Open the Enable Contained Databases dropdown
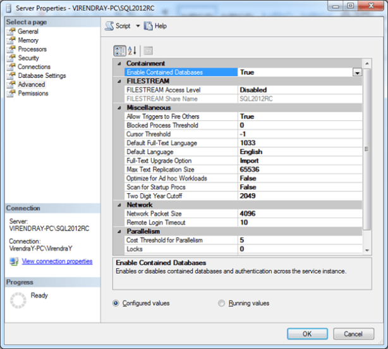Screen dimensions: 388x349 coord(357,73)
